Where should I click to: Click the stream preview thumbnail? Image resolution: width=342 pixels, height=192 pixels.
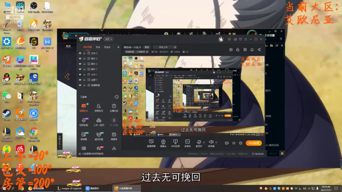pyautogui.click(x=193, y=96)
